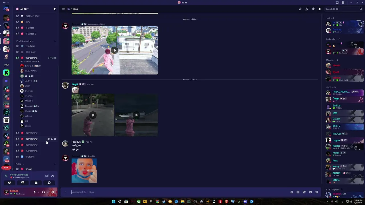Click the Voice Connected status text
Viewport: 365px width, 205px height.
click(x=19, y=175)
